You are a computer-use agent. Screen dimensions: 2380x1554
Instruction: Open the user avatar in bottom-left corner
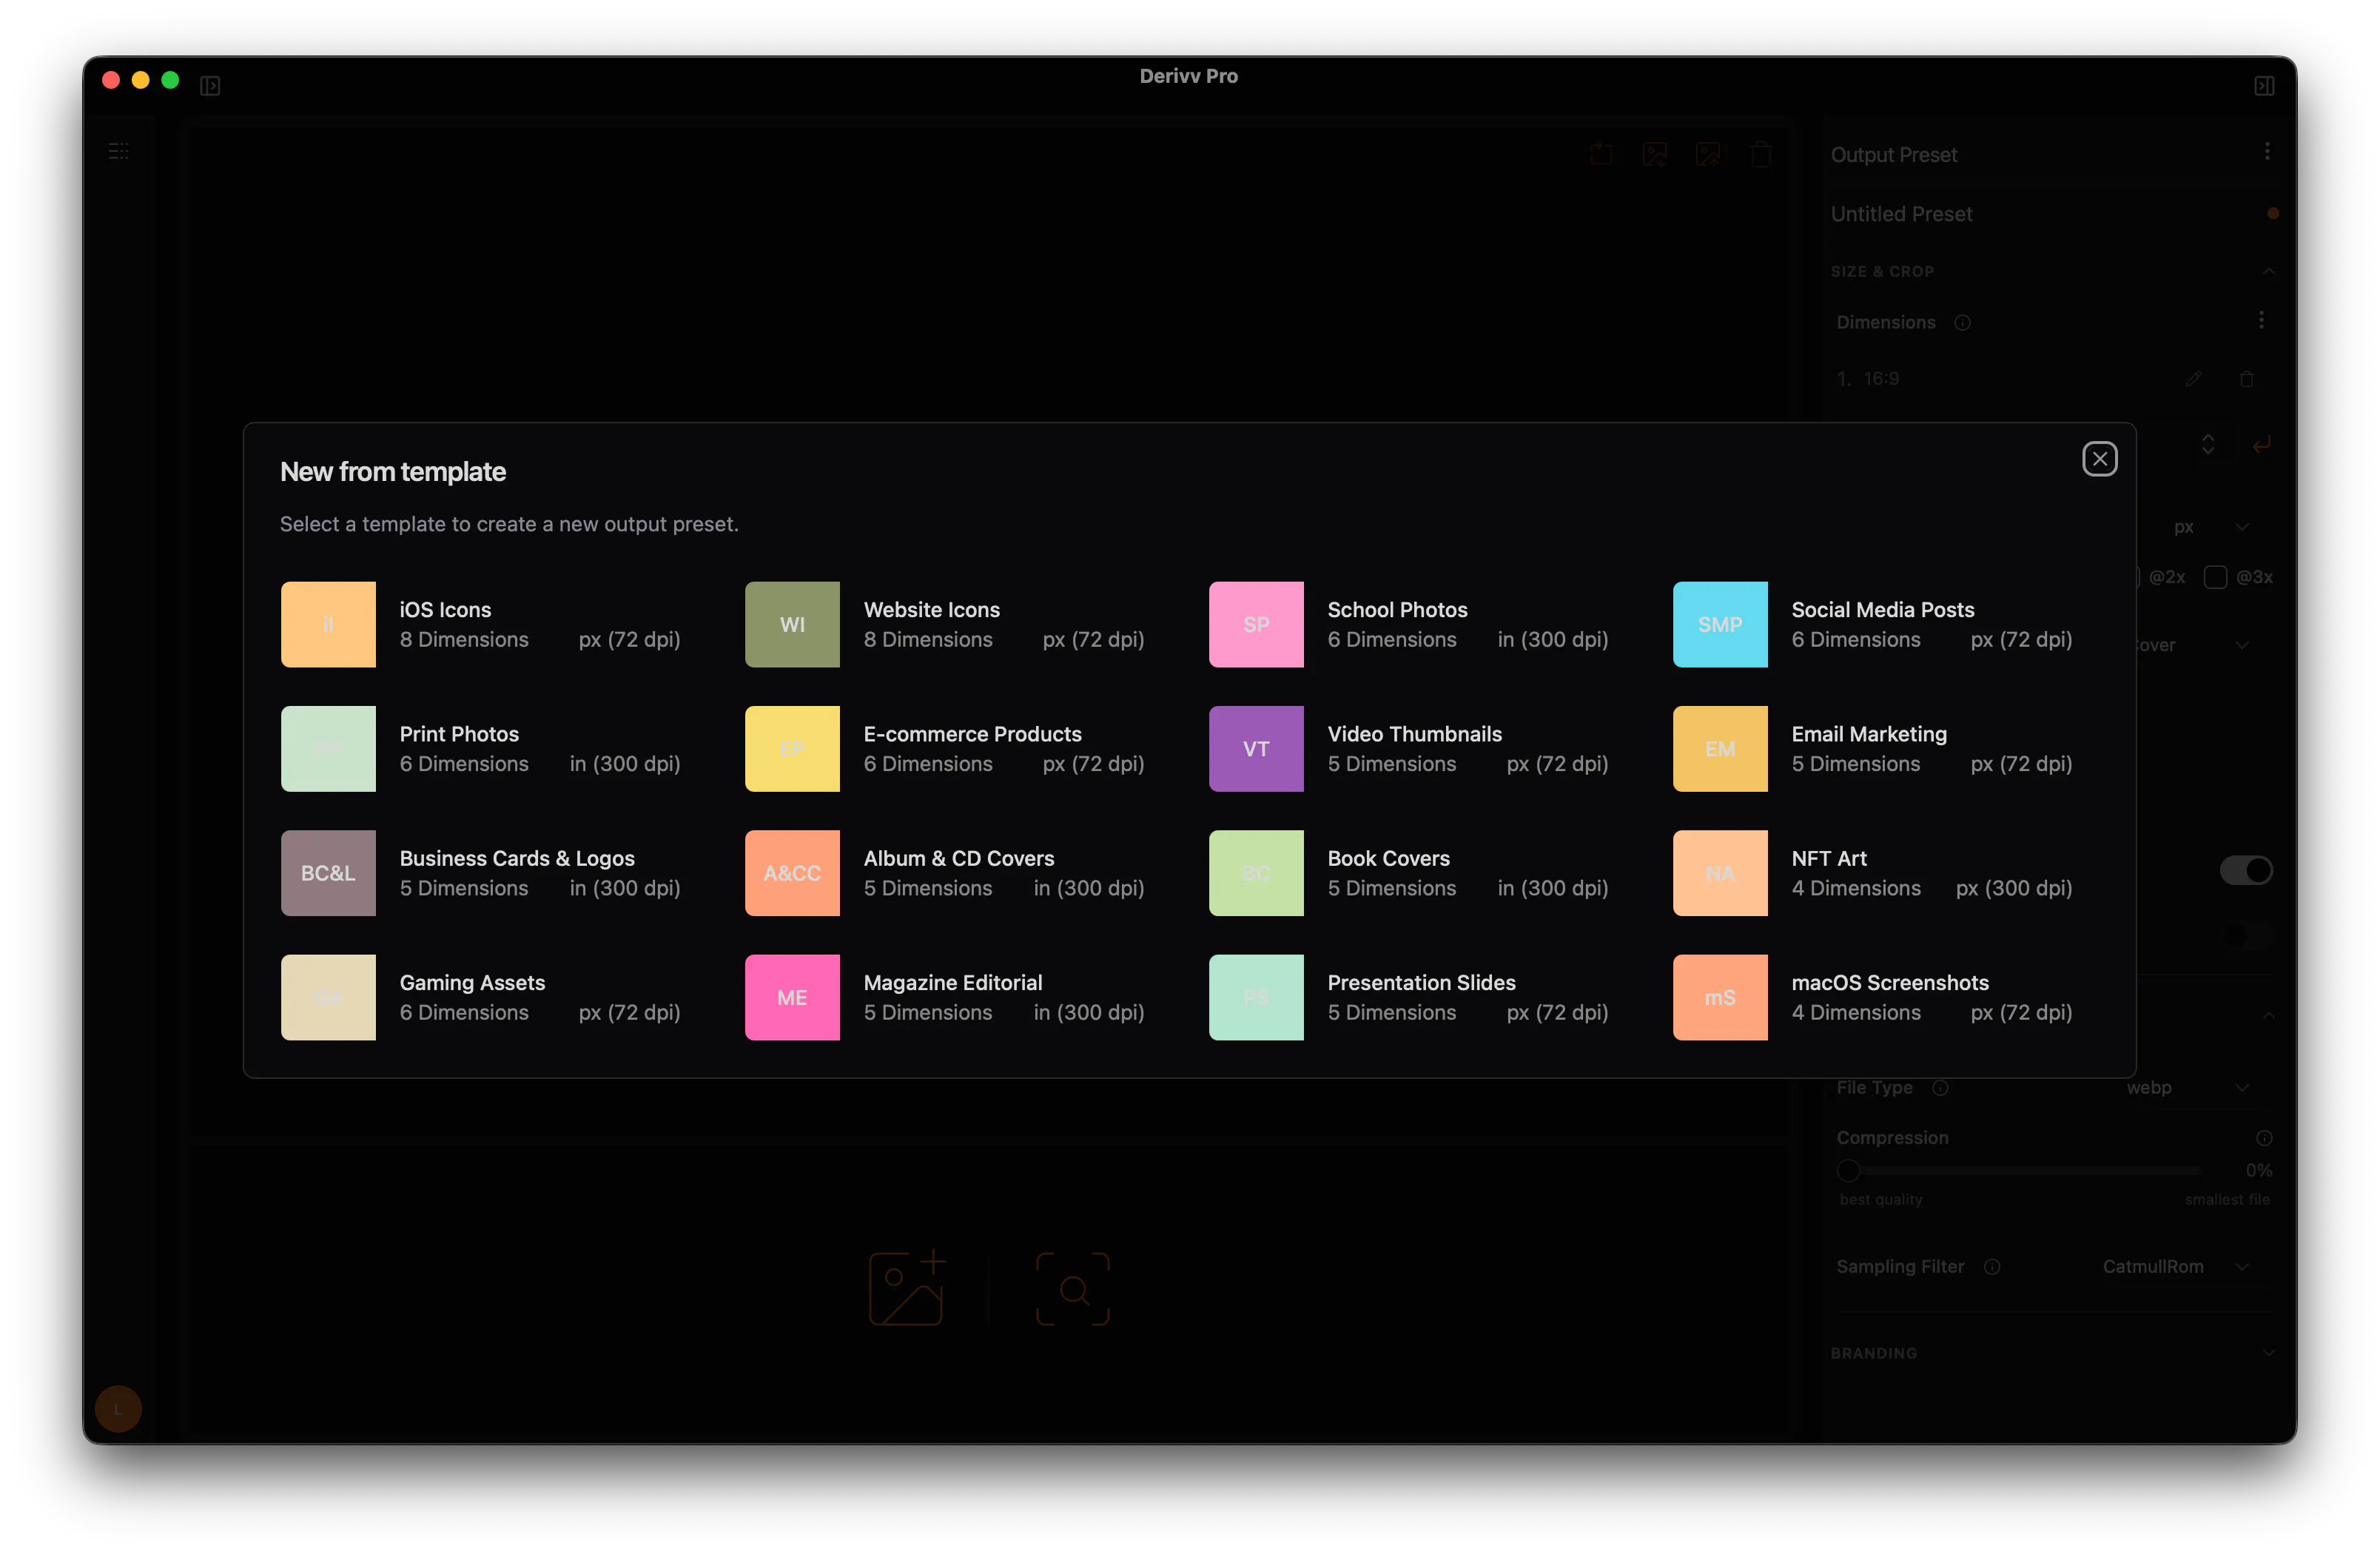tap(118, 1408)
